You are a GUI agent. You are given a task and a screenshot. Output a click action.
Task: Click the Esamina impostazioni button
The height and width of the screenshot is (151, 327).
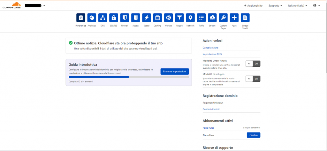[x=175, y=71]
